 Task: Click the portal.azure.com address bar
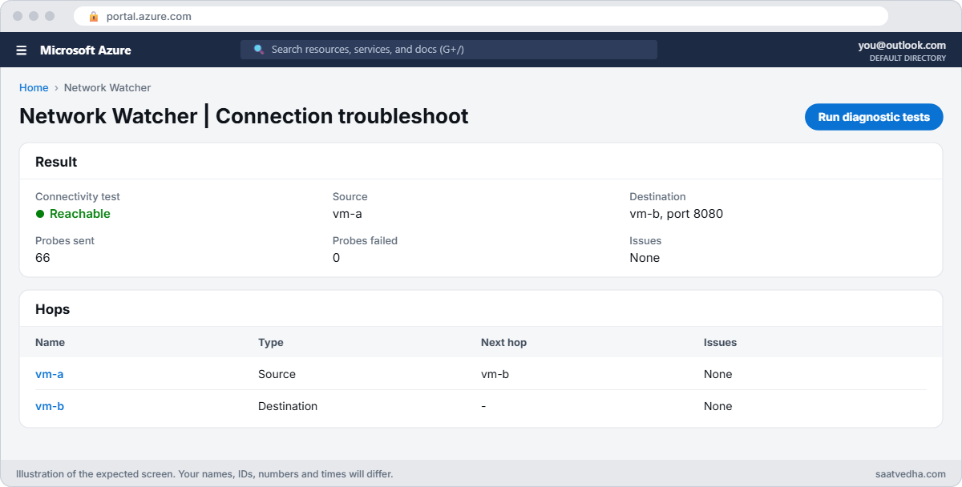481,16
